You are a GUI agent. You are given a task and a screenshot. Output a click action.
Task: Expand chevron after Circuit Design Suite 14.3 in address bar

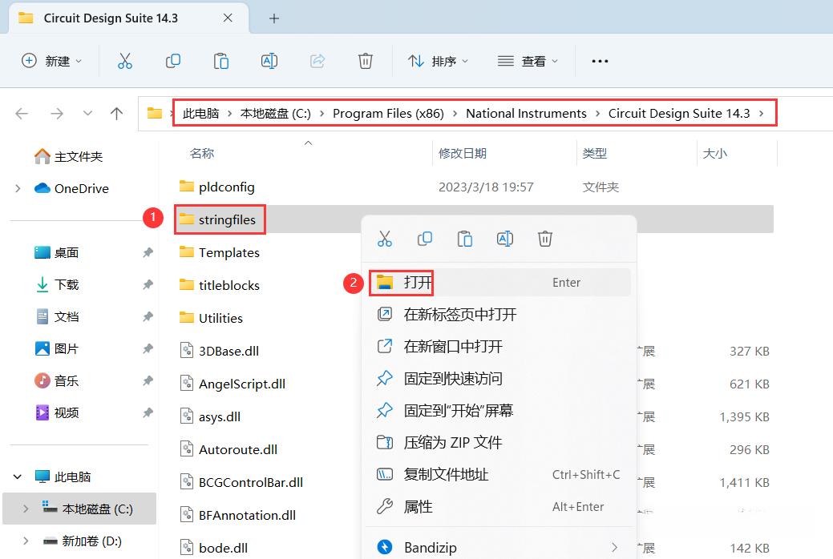point(762,113)
